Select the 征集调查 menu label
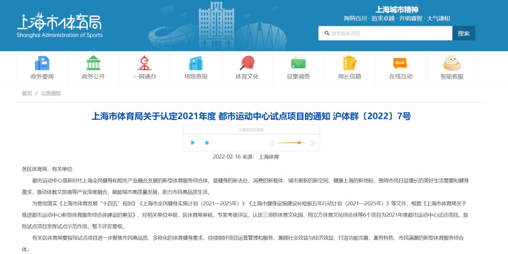This screenshot has width=508, height=254. click(x=298, y=77)
